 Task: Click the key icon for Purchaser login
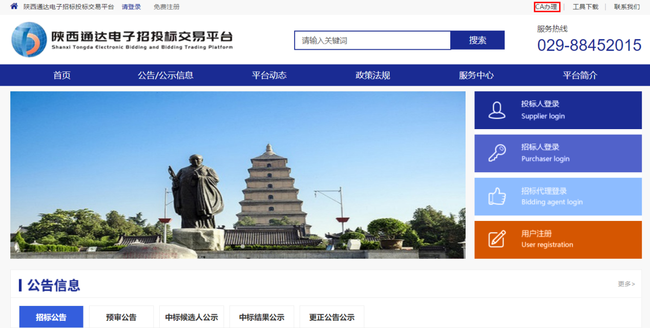coord(497,153)
